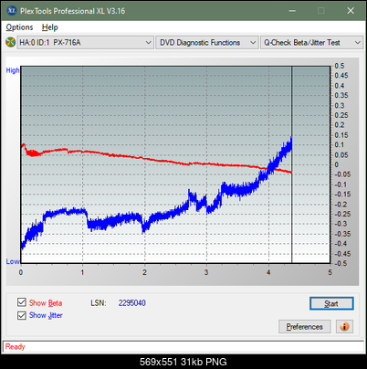Click the Start button

[331, 303]
